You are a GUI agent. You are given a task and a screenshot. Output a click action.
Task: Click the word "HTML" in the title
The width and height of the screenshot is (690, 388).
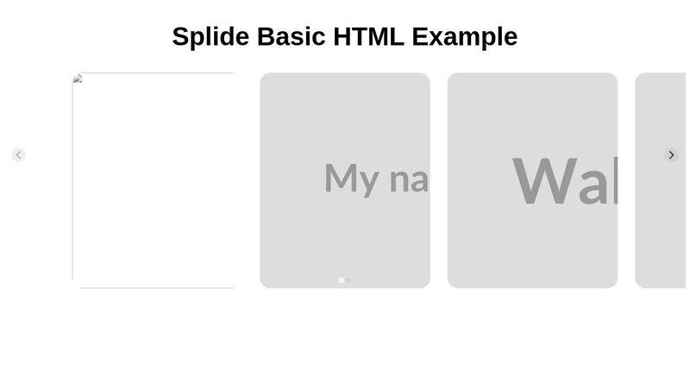[x=368, y=36]
